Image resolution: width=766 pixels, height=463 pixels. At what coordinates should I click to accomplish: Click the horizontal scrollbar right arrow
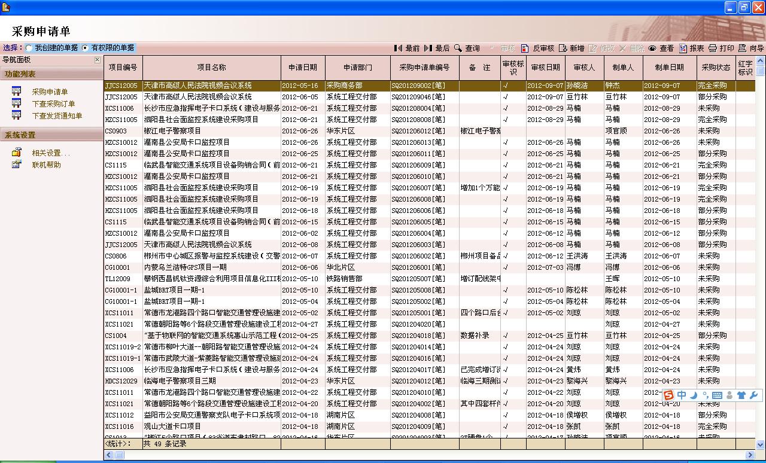click(750, 455)
